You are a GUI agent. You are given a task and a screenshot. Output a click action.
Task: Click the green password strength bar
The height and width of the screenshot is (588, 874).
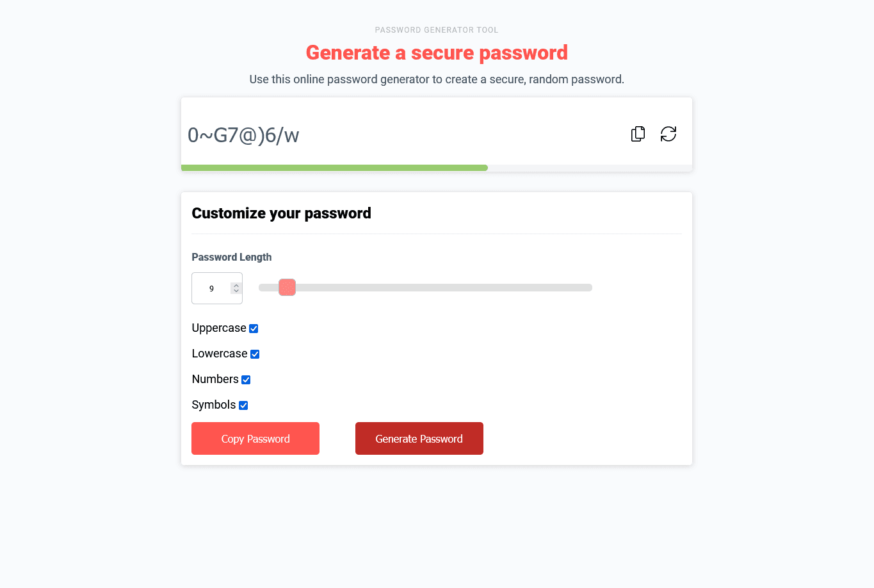pyautogui.click(x=334, y=168)
